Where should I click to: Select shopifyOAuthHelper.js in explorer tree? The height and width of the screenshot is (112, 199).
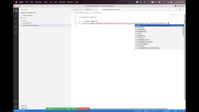(x=30, y=26)
